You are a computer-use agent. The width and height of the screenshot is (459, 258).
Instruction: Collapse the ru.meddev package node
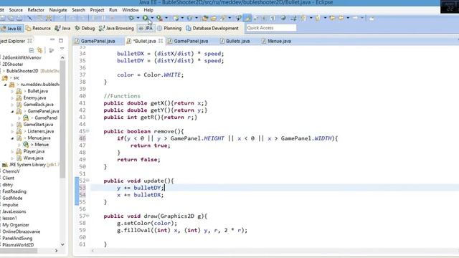[5, 85]
